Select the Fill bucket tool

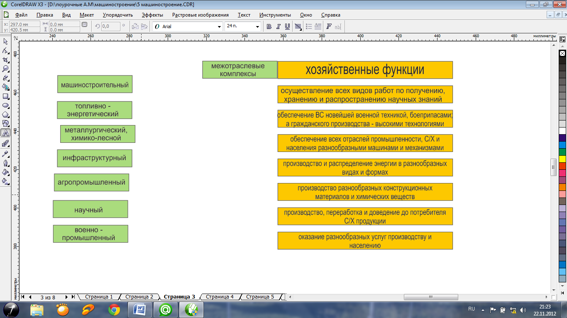tap(6, 172)
